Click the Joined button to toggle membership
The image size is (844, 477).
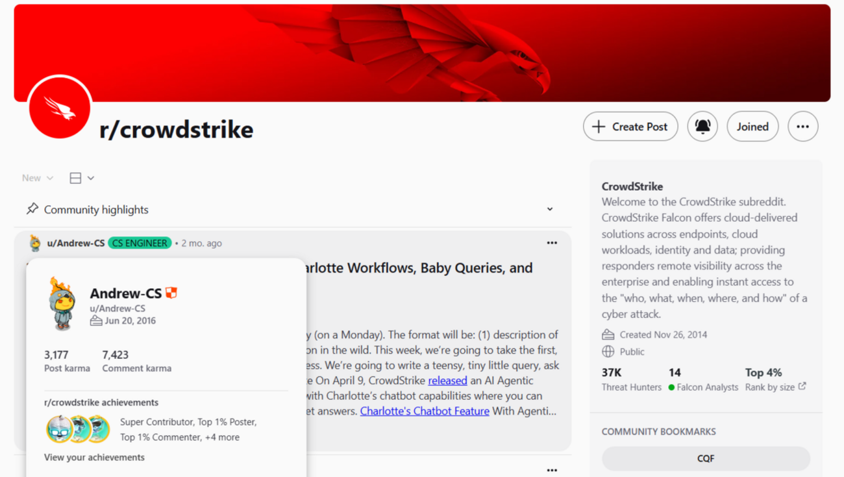point(752,127)
